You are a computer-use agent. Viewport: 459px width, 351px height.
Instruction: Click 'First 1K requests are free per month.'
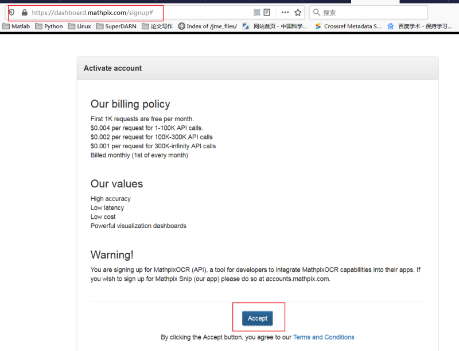click(x=142, y=119)
